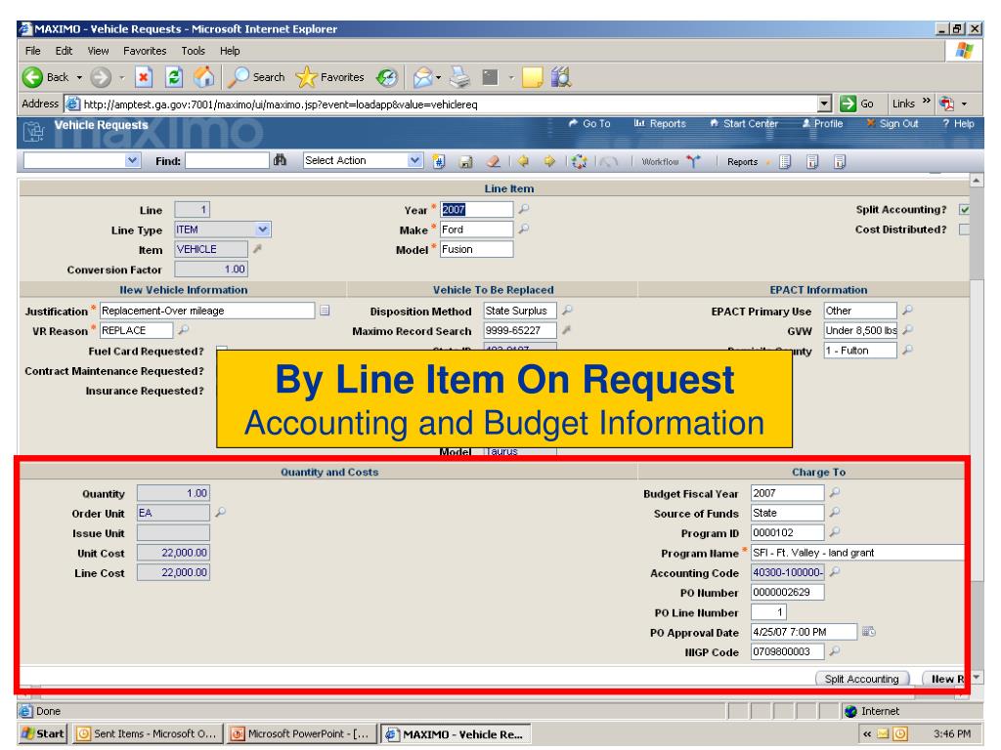This screenshot has width=1001, height=750.
Task: Print the page with the printer icon
Action: pos(459,77)
